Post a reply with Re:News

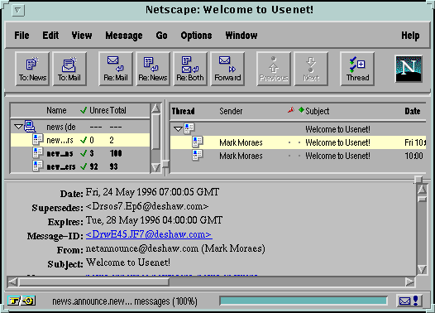[x=153, y=69]
